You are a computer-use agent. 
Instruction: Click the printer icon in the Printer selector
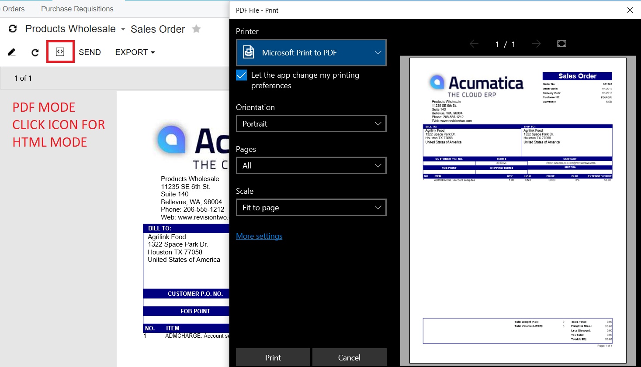[x=249, y=52]
